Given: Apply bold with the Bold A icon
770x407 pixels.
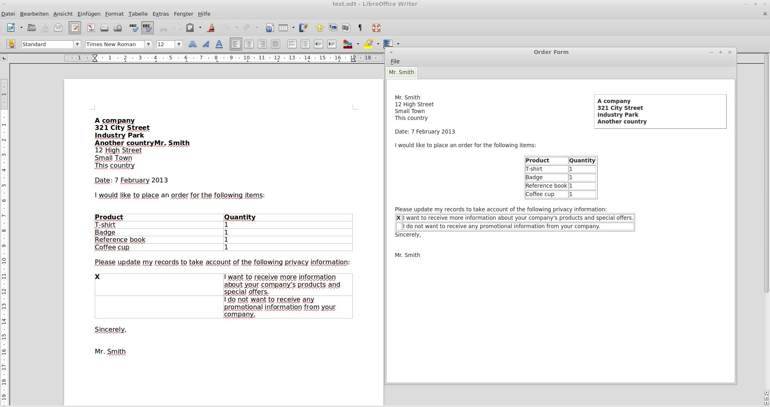Looking at the screenshot, I should [192, 44].
